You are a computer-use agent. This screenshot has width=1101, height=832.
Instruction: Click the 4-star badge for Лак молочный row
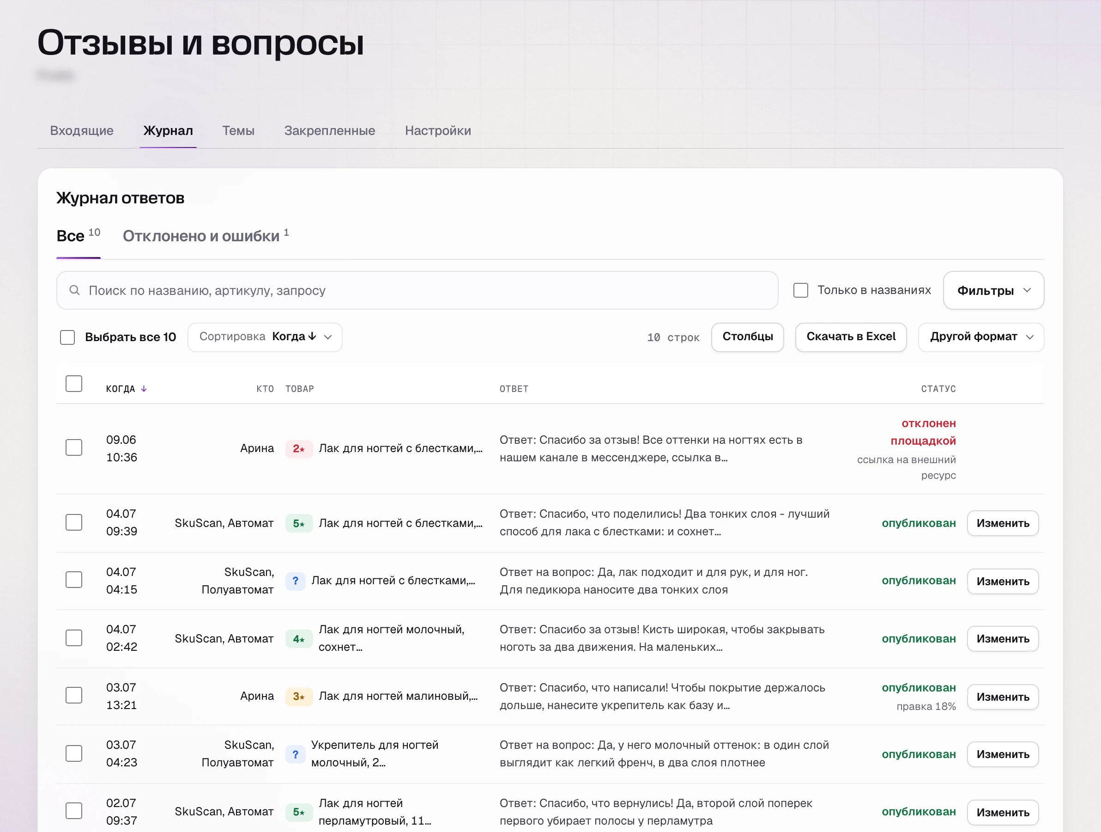tap(299, 639)
